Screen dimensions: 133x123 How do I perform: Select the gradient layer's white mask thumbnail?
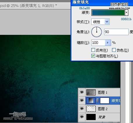[x=105, y=100]
